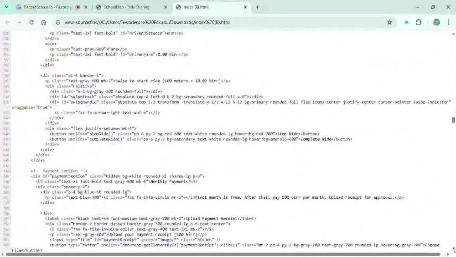Image resolution: width=456 pixels, height=257 pixels.
Task: Click the "Payment Section" comment text
Action: [60, 171]
